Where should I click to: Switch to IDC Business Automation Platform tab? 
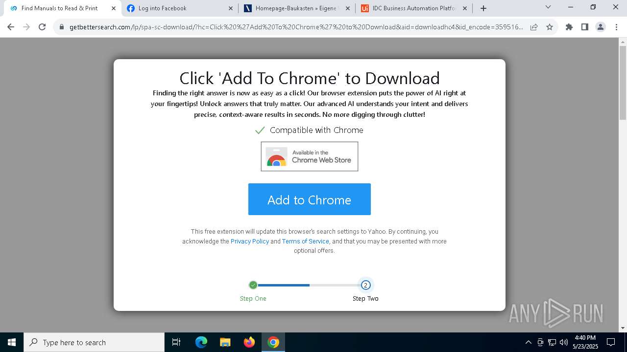pyautogui.click(x=414, y=8)
